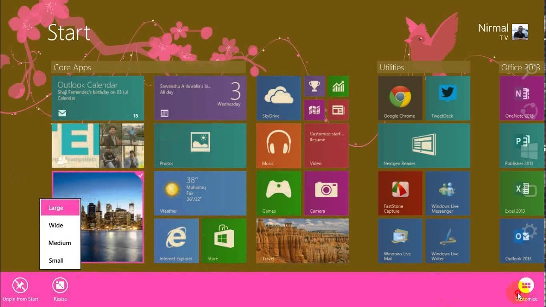Open the TweetDeck tile

[x=448, y=98]
